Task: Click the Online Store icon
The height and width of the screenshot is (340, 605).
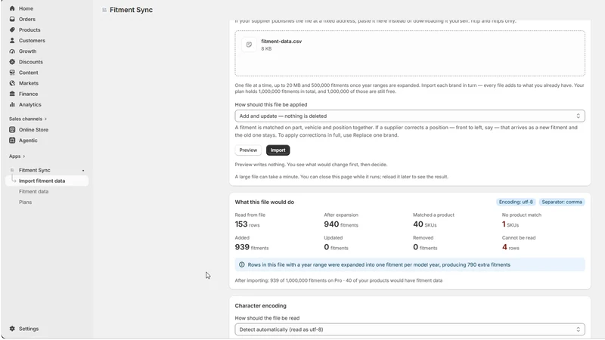Action: [12, 129]
